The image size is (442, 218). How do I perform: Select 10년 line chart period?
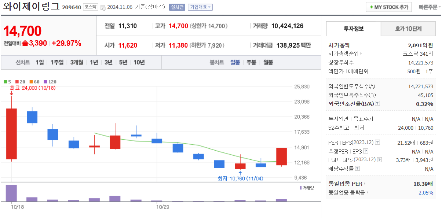[x=139, y=62]
